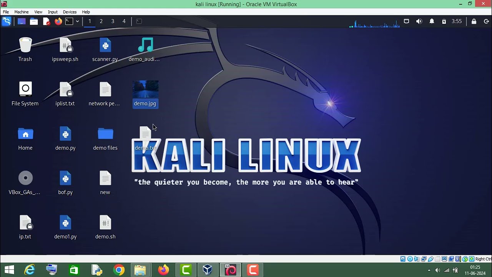Select the ipsweep.sh script icon
The image size is (492, 277).
coord(65,49)
